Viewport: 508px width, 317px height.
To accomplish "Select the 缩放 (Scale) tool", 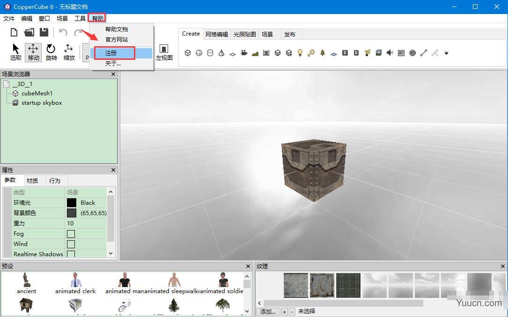I will (x=69, y=52).
